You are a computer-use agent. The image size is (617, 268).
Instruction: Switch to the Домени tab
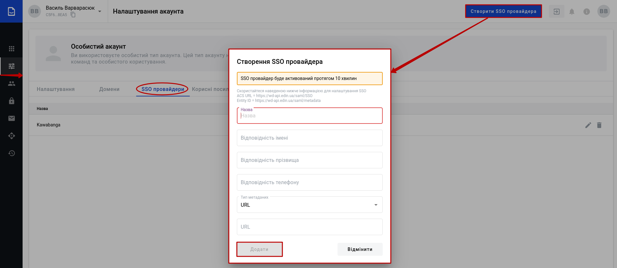(x=109, y=89)
